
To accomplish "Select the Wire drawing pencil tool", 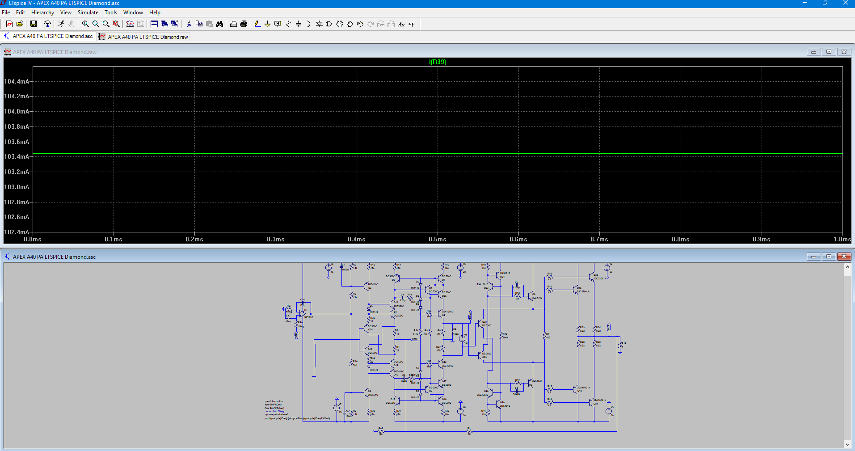I will pos(257,24).
